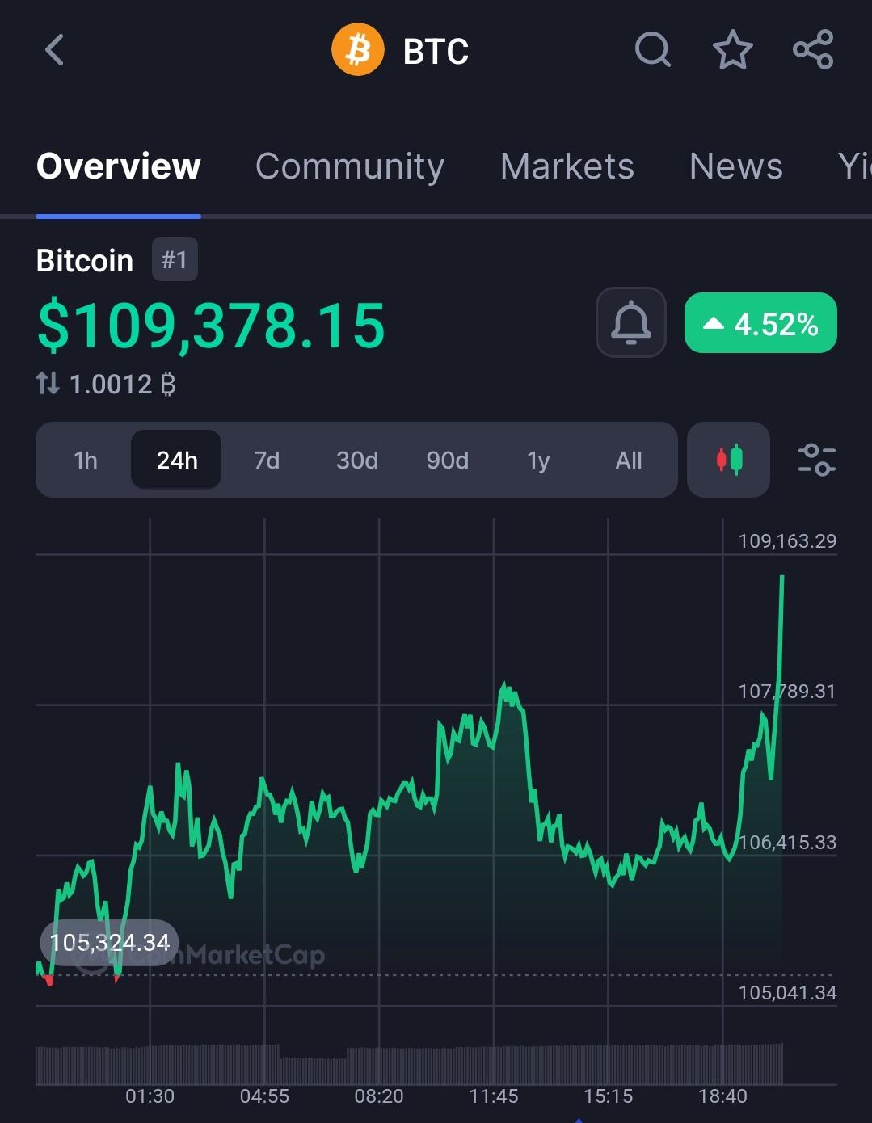872x1123 pixels.
Task: Open chart settings sliders icon
Action: point(816,460)
